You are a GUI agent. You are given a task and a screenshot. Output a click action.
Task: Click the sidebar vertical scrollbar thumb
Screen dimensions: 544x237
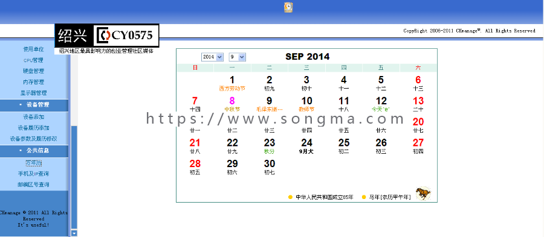[x=74, y=177]
